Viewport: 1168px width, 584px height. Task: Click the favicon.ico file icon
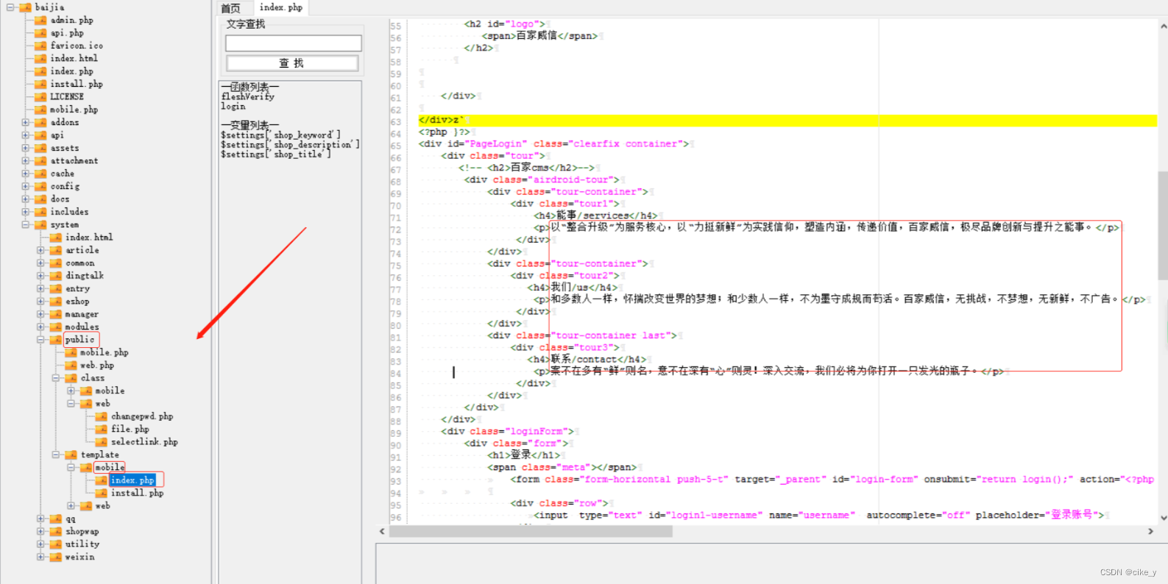click(x=40, y=46)
